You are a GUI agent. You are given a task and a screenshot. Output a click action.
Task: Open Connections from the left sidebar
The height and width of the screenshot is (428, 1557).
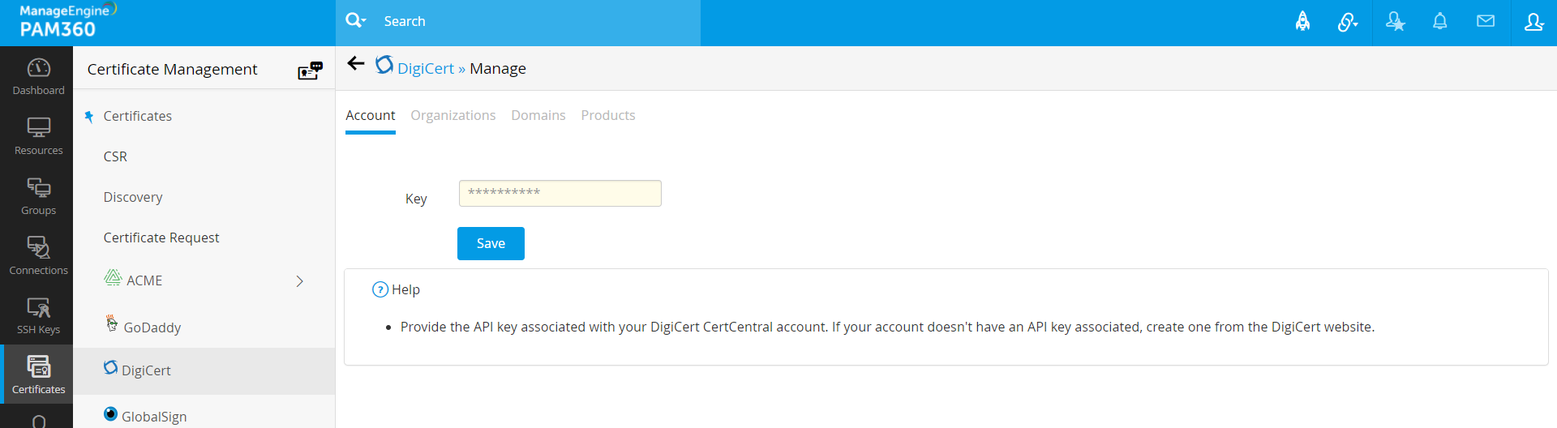coord(38,256)
